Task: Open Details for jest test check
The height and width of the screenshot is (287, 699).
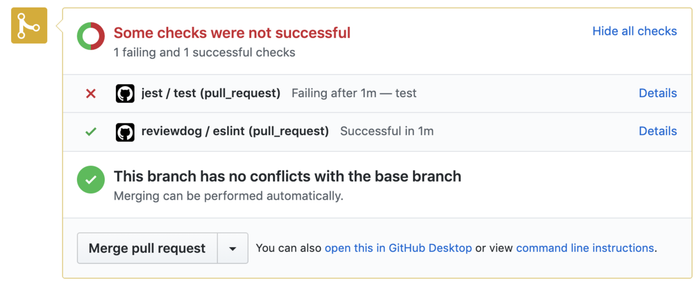Action: tap(658, 93)
